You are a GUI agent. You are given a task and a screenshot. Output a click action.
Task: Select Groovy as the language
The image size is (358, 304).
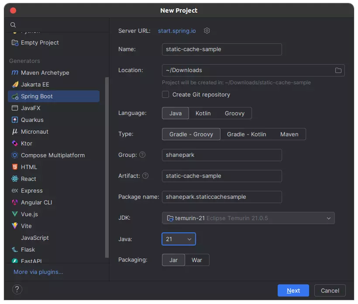[x=234, y=113]
